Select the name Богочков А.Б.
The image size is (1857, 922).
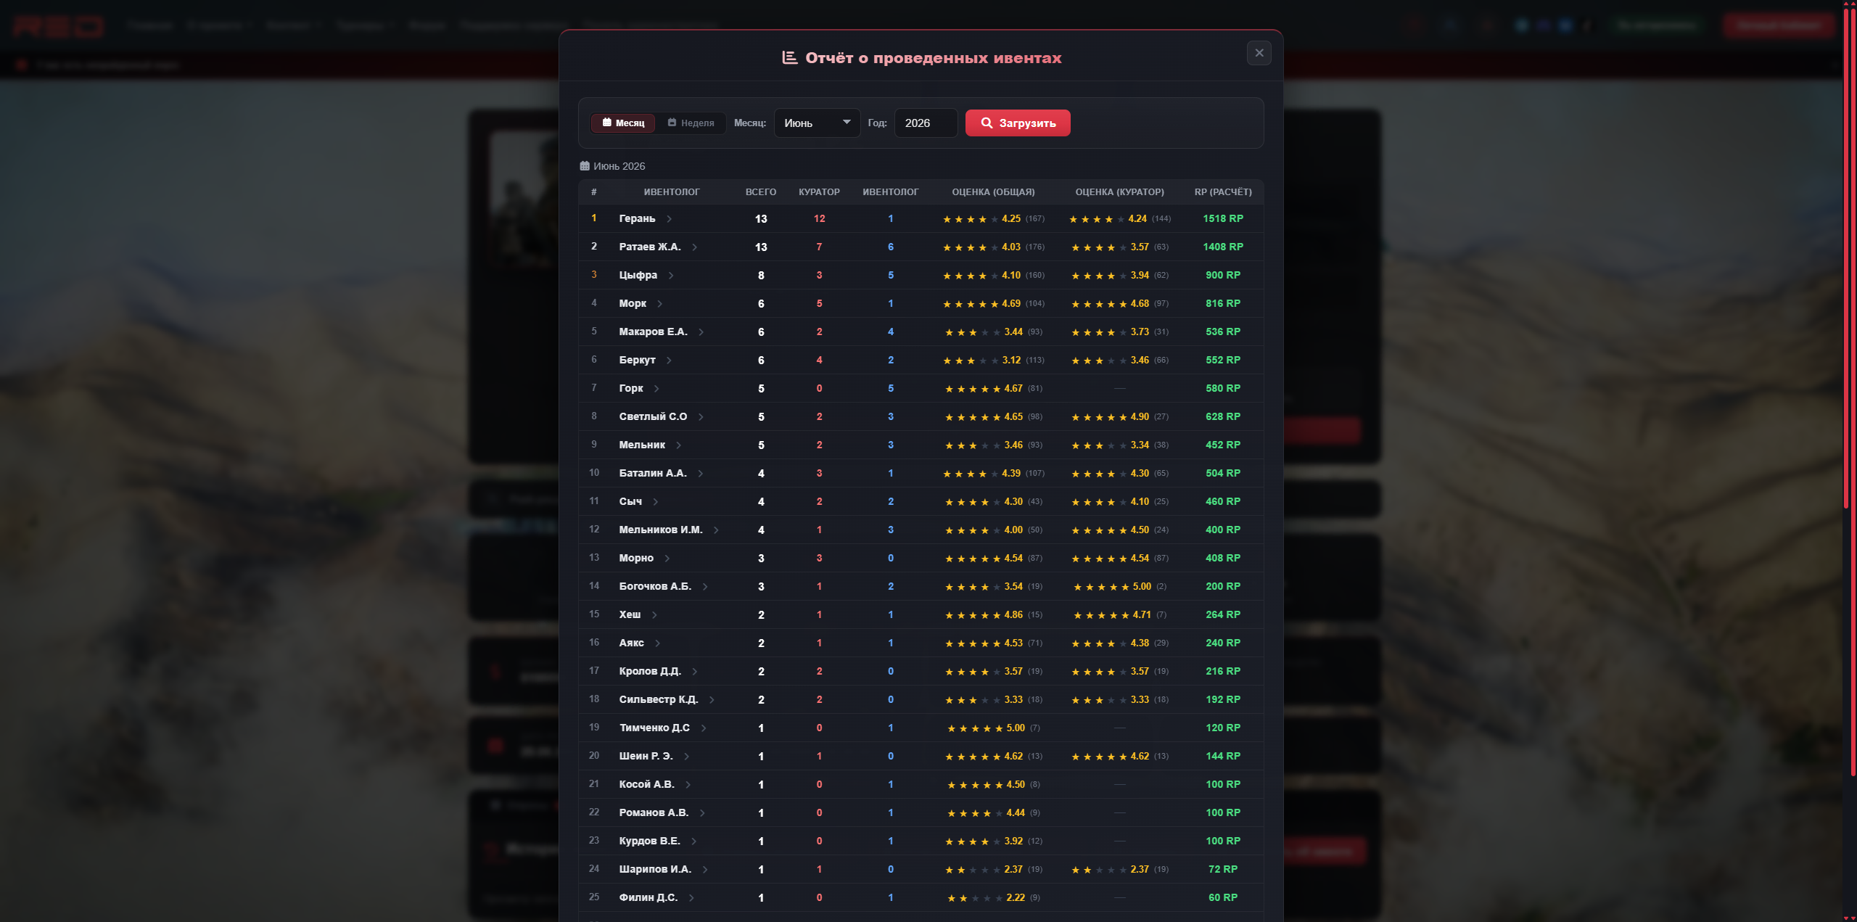pyautogui.click(x=655, y=586)
